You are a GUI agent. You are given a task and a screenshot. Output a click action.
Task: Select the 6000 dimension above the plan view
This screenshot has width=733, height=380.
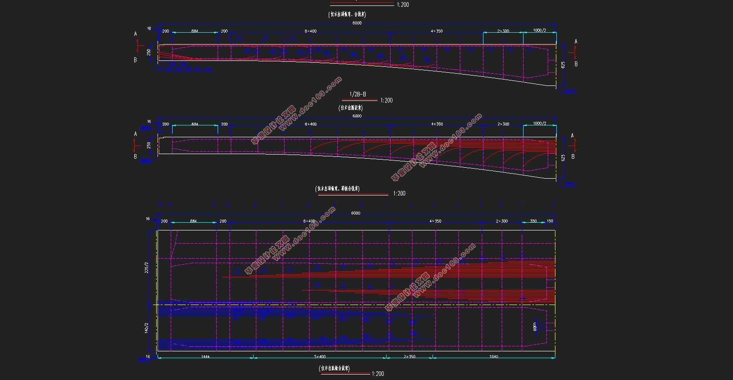pos(356,213)
